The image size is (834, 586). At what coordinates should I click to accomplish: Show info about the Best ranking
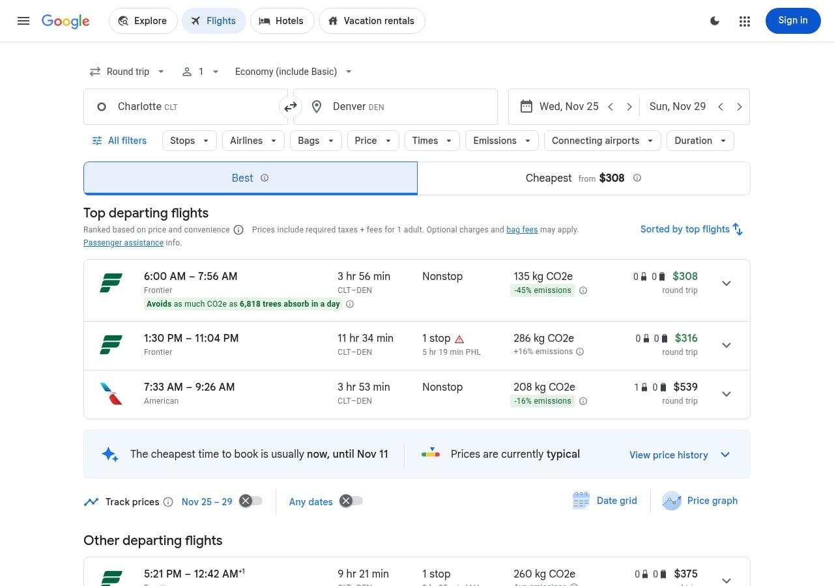(265, 178)
